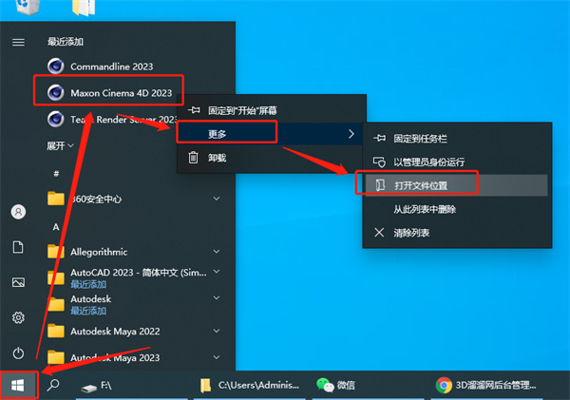This screenshot has height=400, width=570.
Task: Click the A letter header
Action: [56, 227]
